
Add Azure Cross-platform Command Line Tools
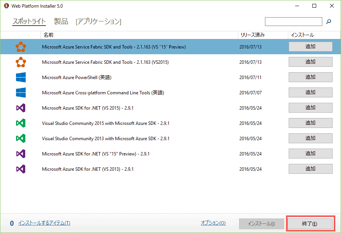tap(310, 92)
